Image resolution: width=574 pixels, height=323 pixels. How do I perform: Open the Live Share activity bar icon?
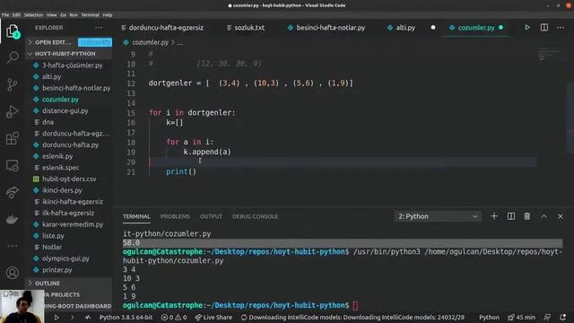13,192
